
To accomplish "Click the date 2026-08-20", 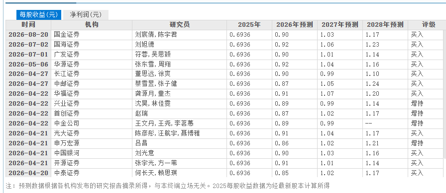I will click(x=28, y=35).
